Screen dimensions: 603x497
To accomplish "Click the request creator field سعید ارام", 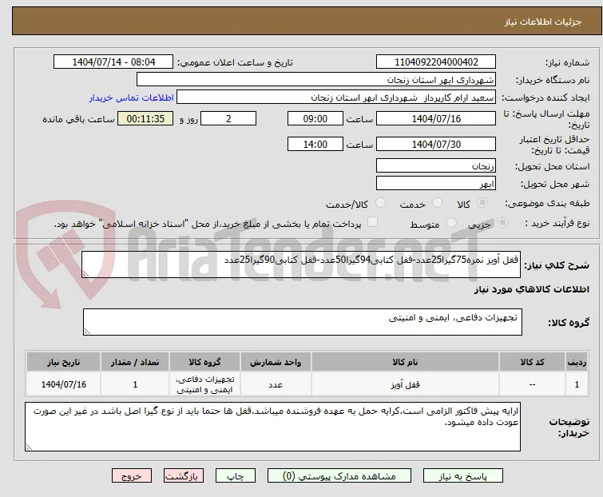I will pos(336,97).
